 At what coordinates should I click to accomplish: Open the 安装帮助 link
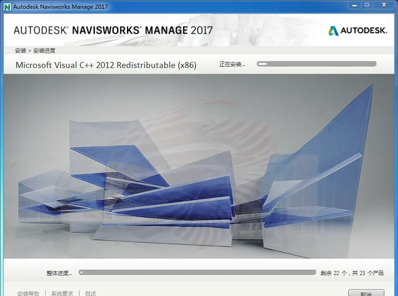pos(28,294)
